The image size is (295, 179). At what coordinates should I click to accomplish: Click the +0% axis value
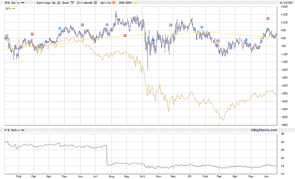click(283, 38)
